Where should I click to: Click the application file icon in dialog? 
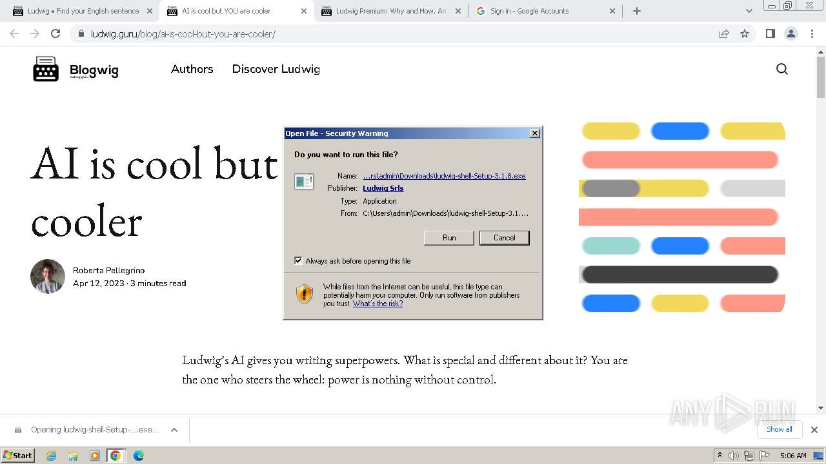304,182
